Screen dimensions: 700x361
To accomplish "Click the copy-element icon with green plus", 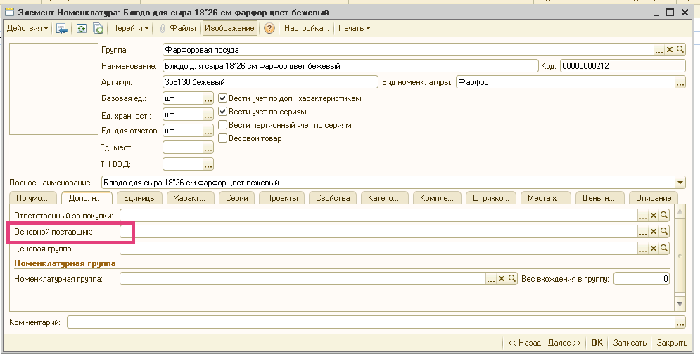I will (98, 28).
